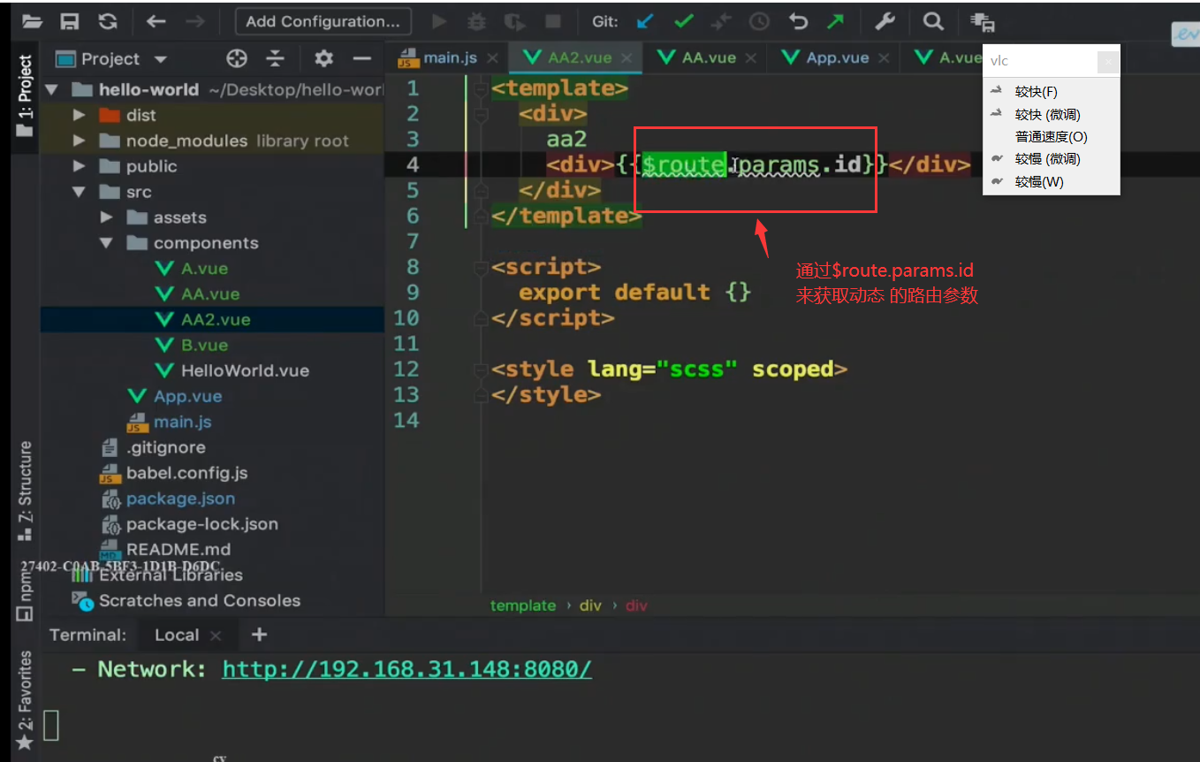Select the Local terminal tab
Screen dimensions: 1200x762
point(177,635)
